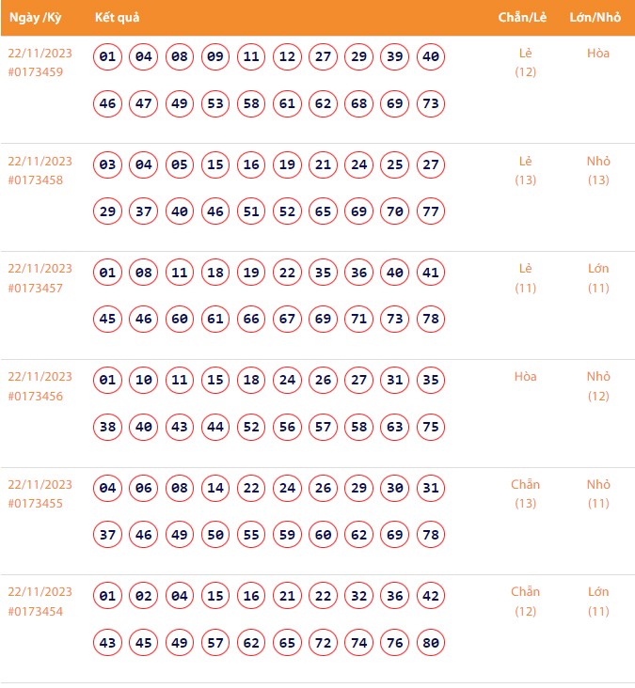Click "Chẵn (13)" result of draw #0173455

[526, 493]
